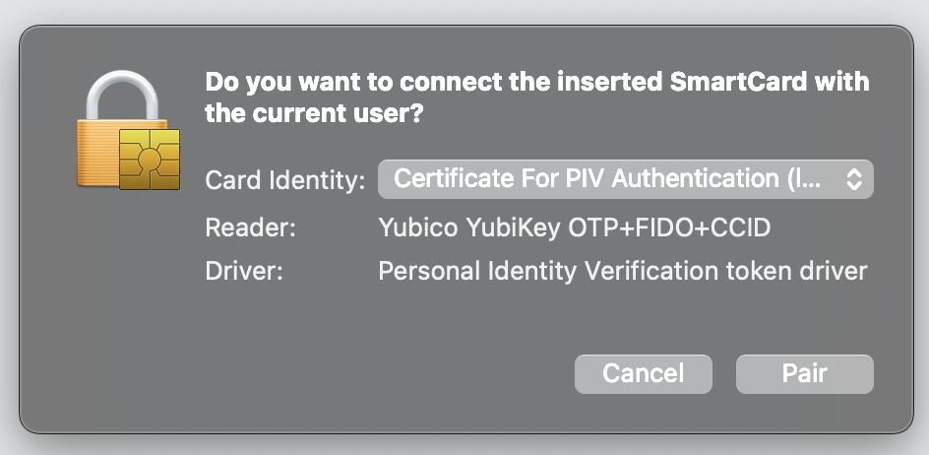929x455 pixels.
Task: Click the "Driver:" label
Action: [x=244, y=271]
